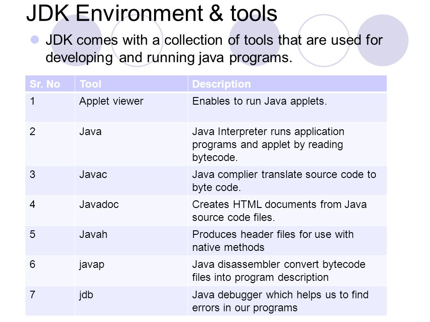Select the 'Description' column header

tap(288, 84)
